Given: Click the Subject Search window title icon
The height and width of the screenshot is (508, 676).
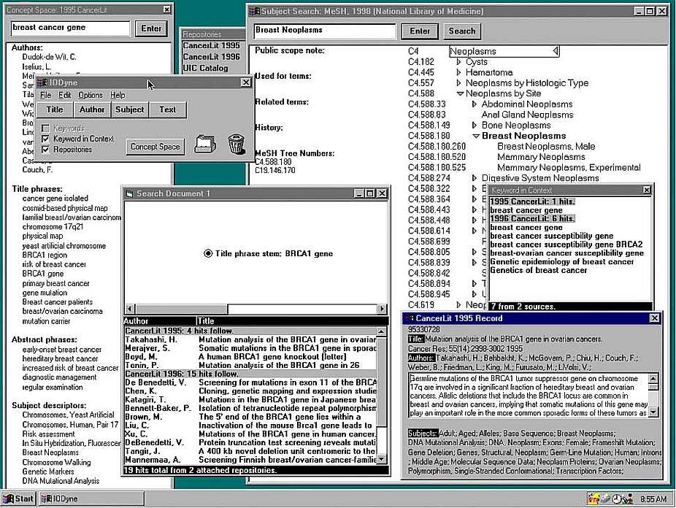Looking at the screenshot, I should click(x=253, y=12).
